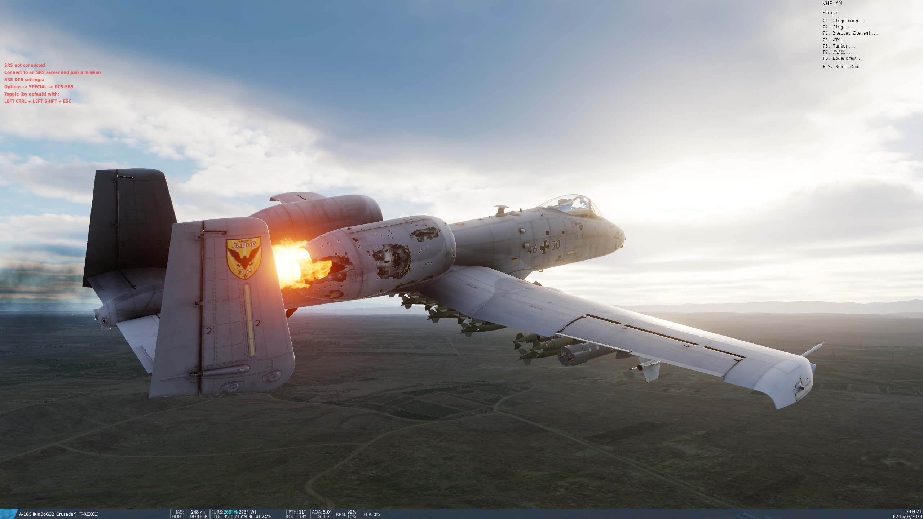923x519 pixels.
Task: Click the blue coalition flag icon in status bar
Action: [9, 514]
